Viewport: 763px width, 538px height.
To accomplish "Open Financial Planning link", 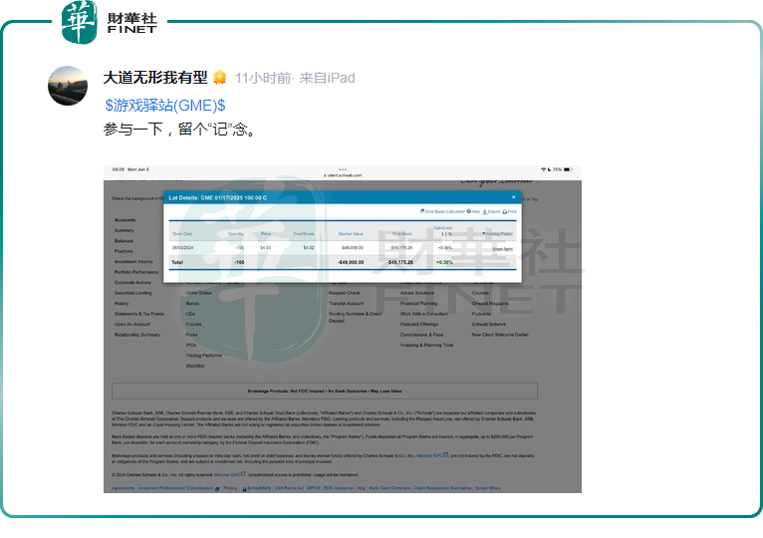I will [x=418, y=303].
